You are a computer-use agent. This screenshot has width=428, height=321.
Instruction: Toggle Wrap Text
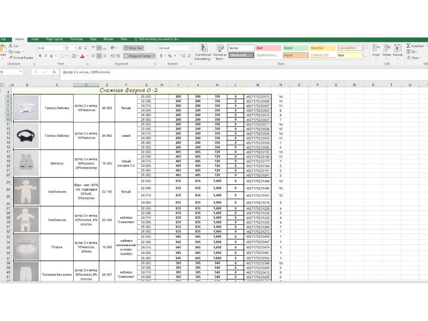[134, 48]
